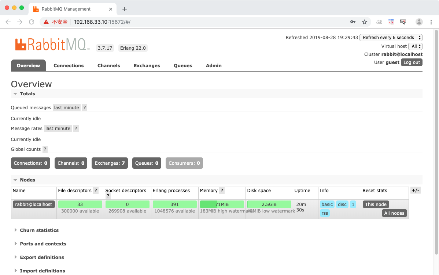The height and width of the screenshot is (275, 439).
Task: Change Message rates last minute range
Action: 58,128
